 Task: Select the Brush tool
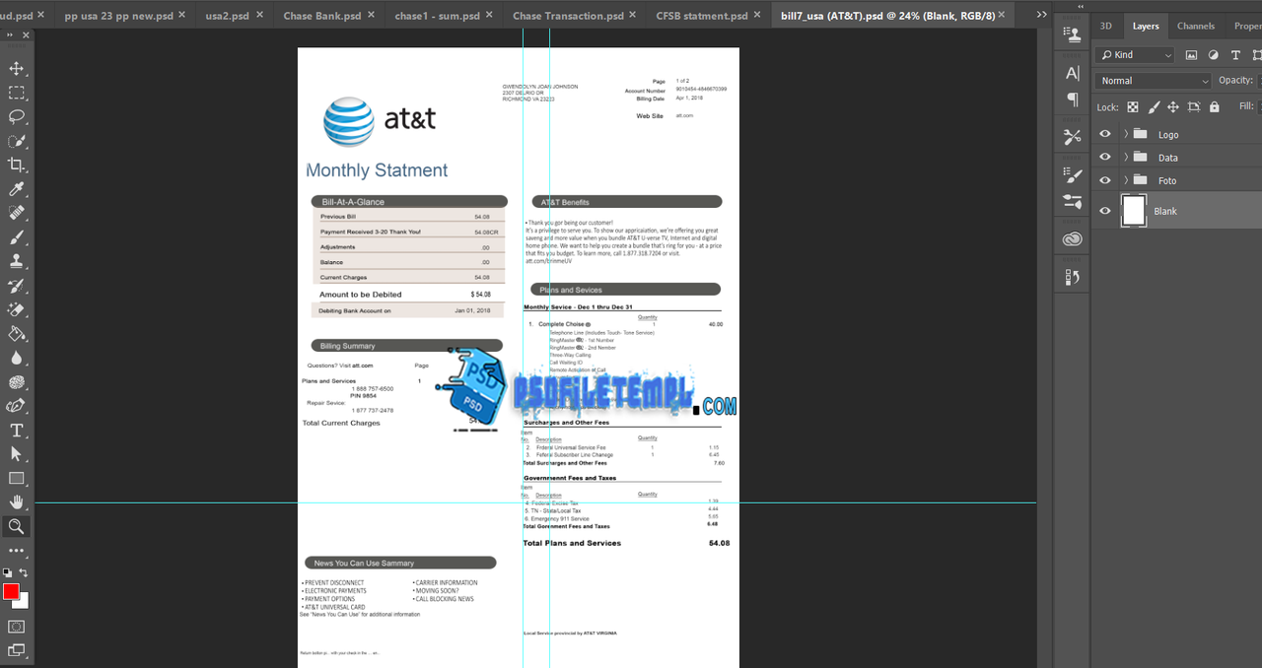coord(17,237)
